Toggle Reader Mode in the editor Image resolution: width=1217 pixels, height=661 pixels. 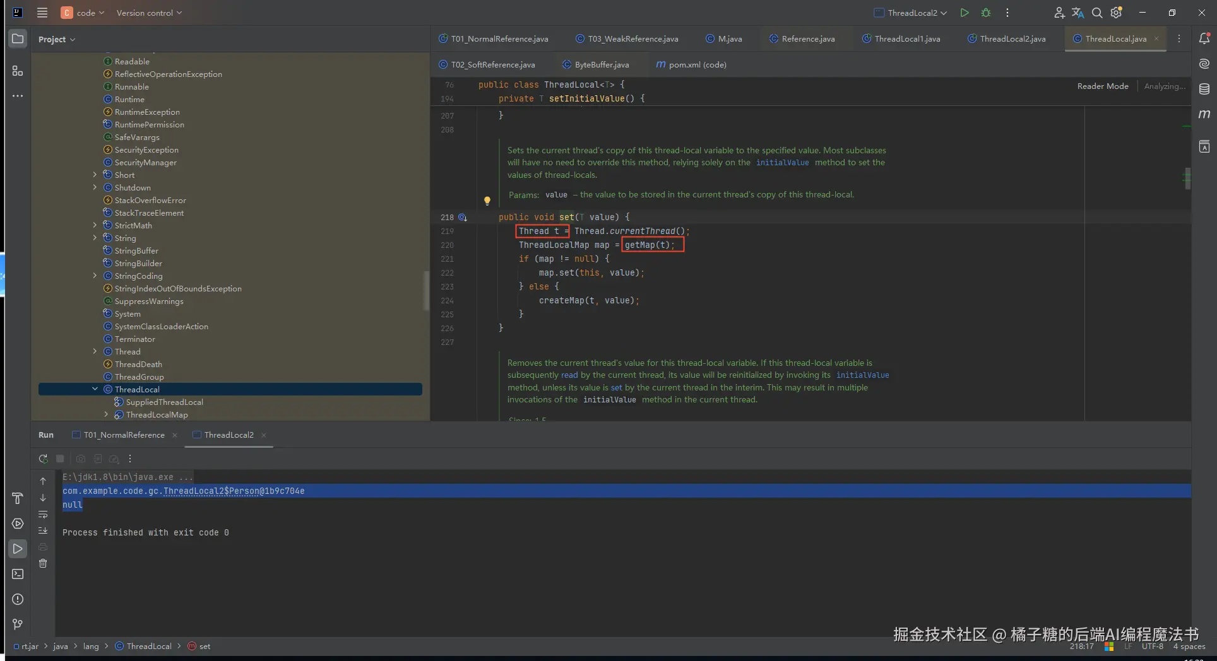pos(1102,86)
